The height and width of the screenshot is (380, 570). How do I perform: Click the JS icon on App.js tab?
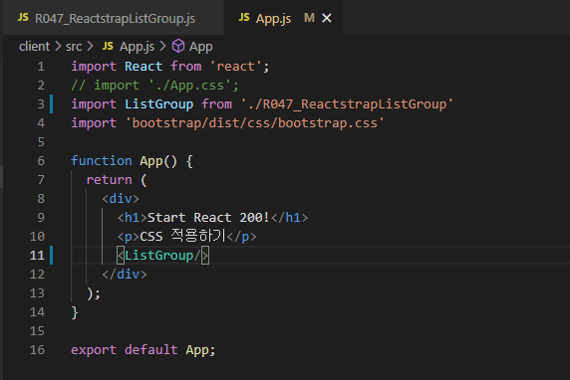(244, 18)
